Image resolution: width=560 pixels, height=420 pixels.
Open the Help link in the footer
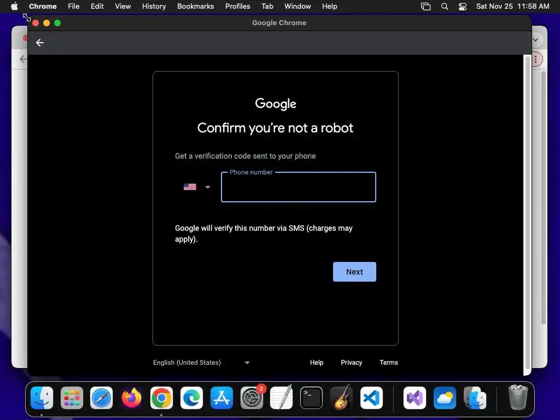coord(317,363)
